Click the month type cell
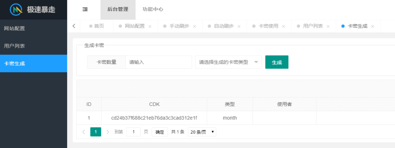The image size is (395, 148). click(230, 118)
